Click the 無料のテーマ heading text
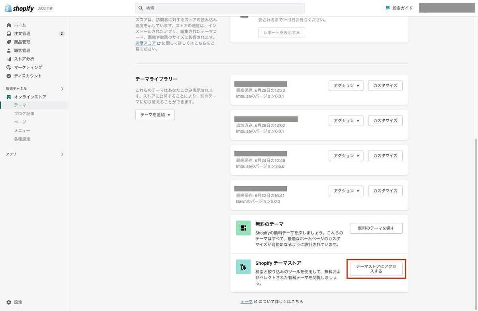The width and height of the screenshot is (478, 311). 269,224
